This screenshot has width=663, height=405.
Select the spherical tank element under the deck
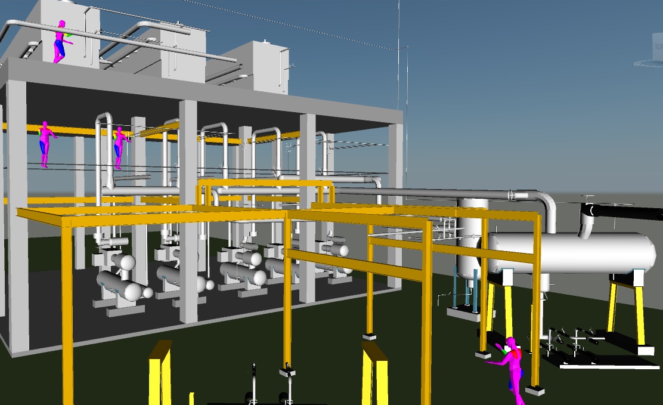(128, 262)
